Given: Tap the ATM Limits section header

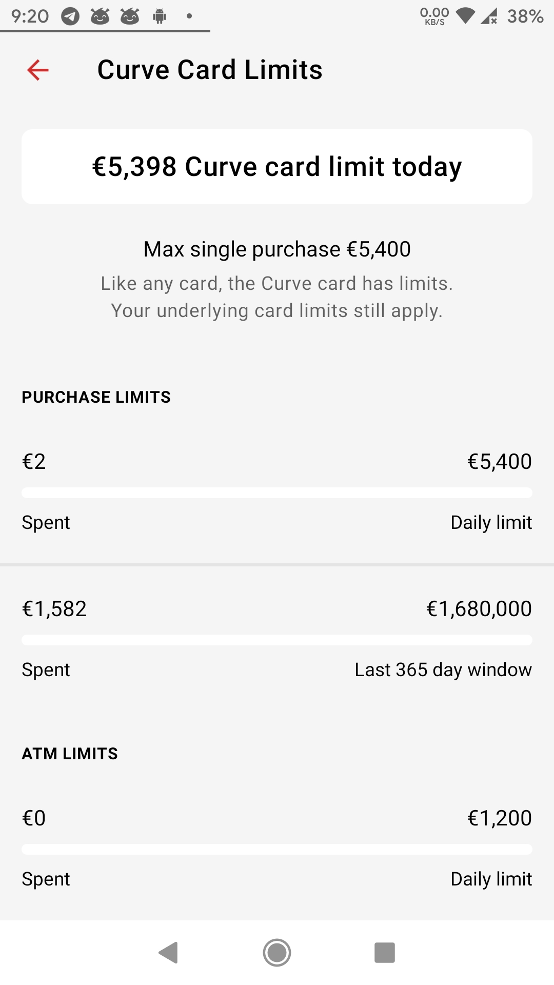Looking at the screenshot, I should 70,754.
